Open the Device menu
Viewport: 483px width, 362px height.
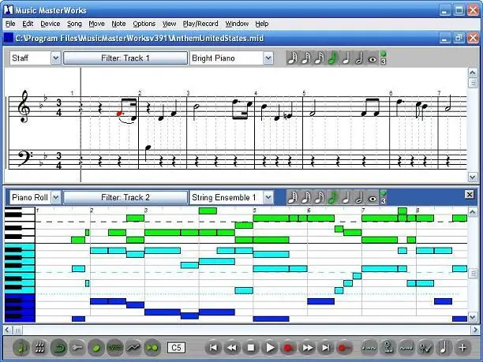tap(51, 24)
